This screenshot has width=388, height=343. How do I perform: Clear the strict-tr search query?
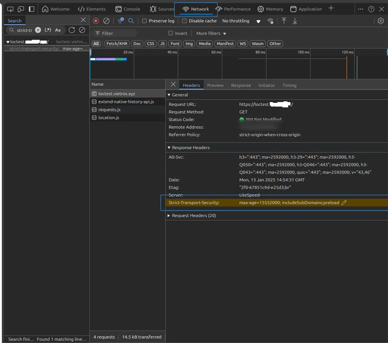click(38, 30)
